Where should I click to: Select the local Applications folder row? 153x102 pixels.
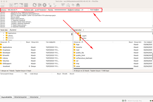pyautogui.click(x=36, y=47)
